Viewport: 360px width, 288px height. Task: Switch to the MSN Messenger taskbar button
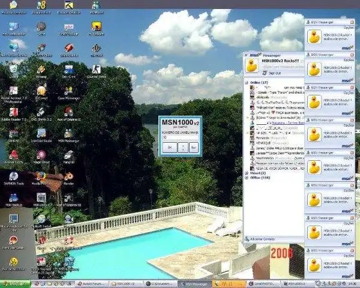click(x=194, y=284)
